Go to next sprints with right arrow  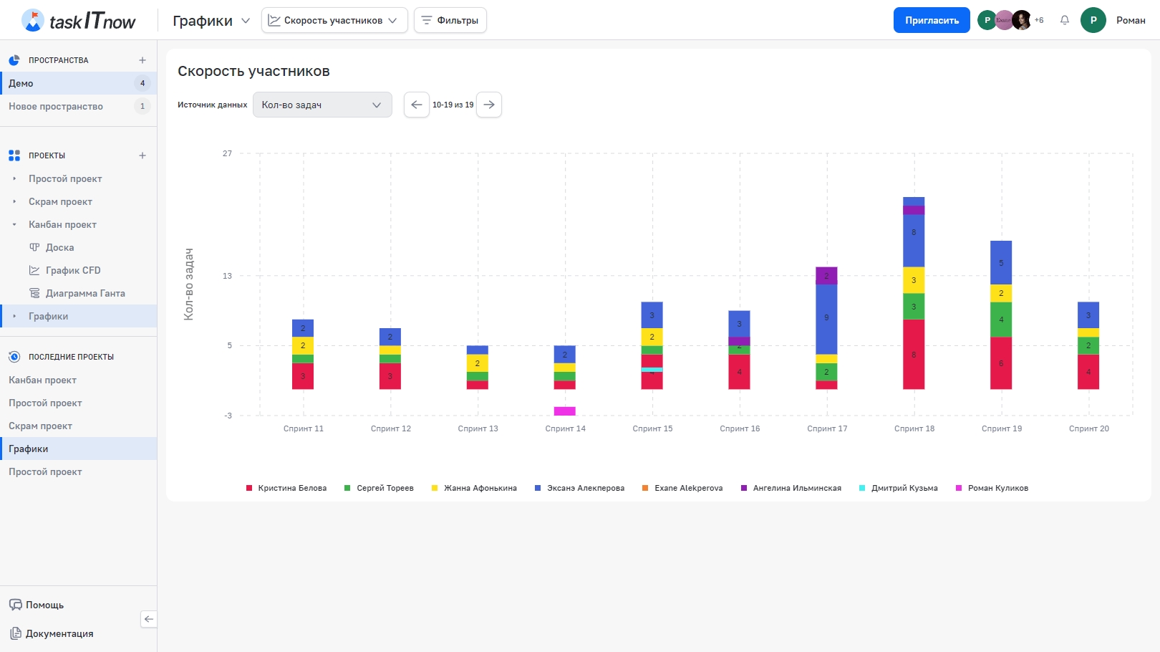coord(489,105)
